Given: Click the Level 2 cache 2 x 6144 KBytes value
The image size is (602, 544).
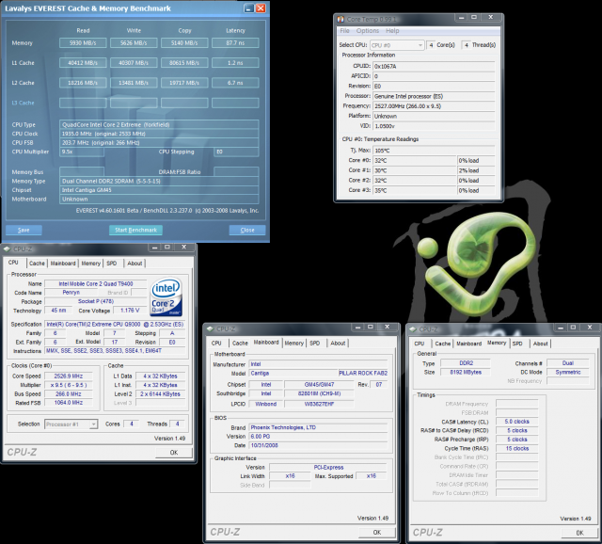Looking at the screenshot, I should [161, 393].
